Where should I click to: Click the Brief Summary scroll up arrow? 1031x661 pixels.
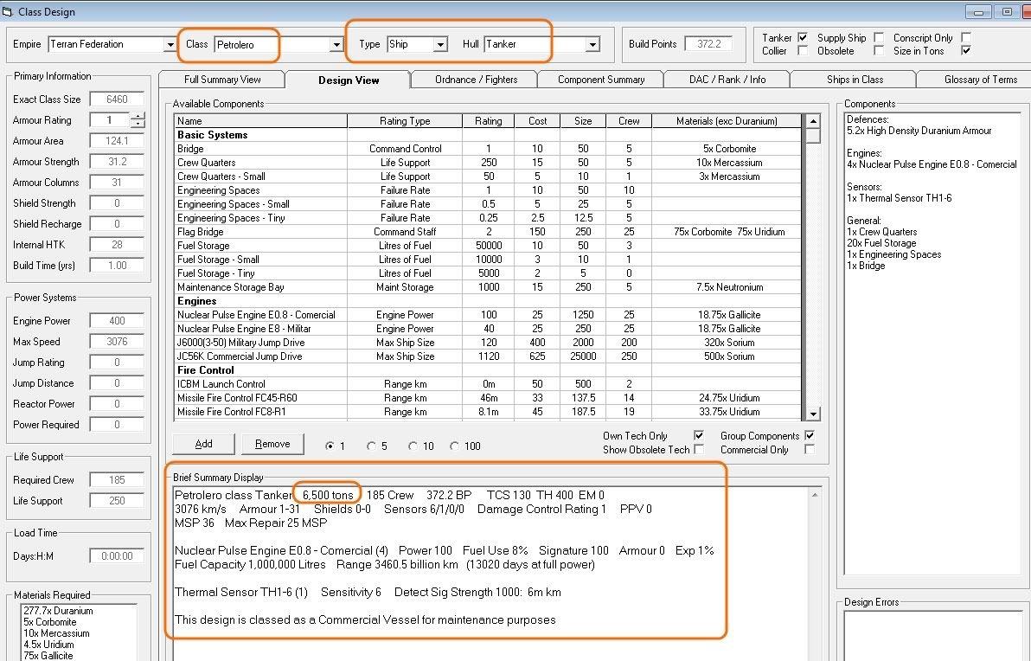pos(815,495)
